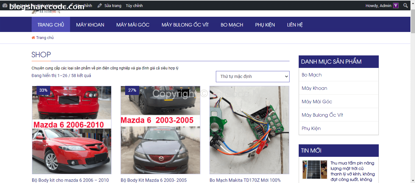Click the Trang chủ breadcrumb link

45,38
